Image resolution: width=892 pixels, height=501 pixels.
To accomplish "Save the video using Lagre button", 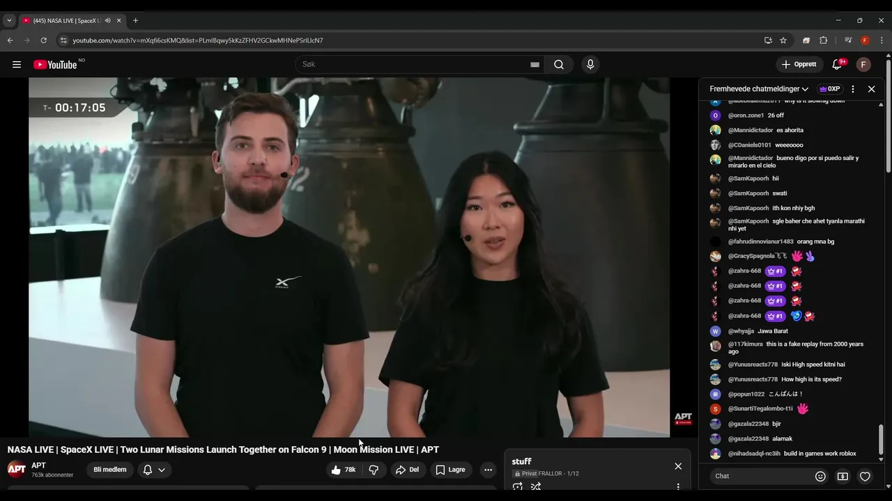I will tap(450, 470).
